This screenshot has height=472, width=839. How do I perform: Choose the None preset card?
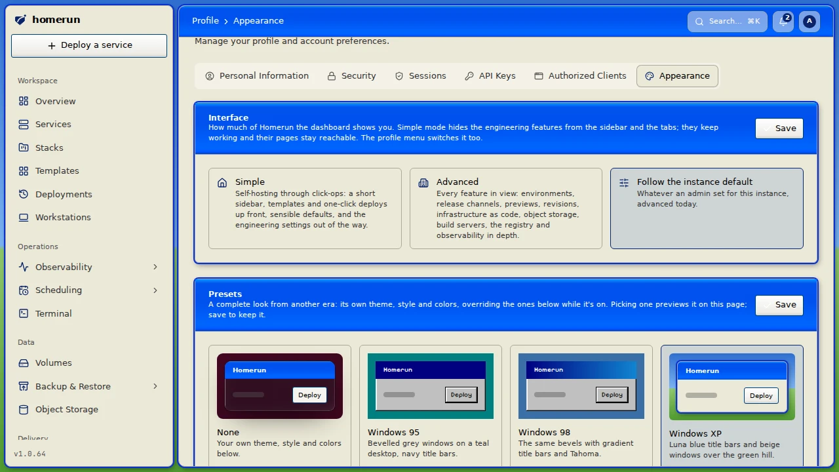[x=280, y=406]
